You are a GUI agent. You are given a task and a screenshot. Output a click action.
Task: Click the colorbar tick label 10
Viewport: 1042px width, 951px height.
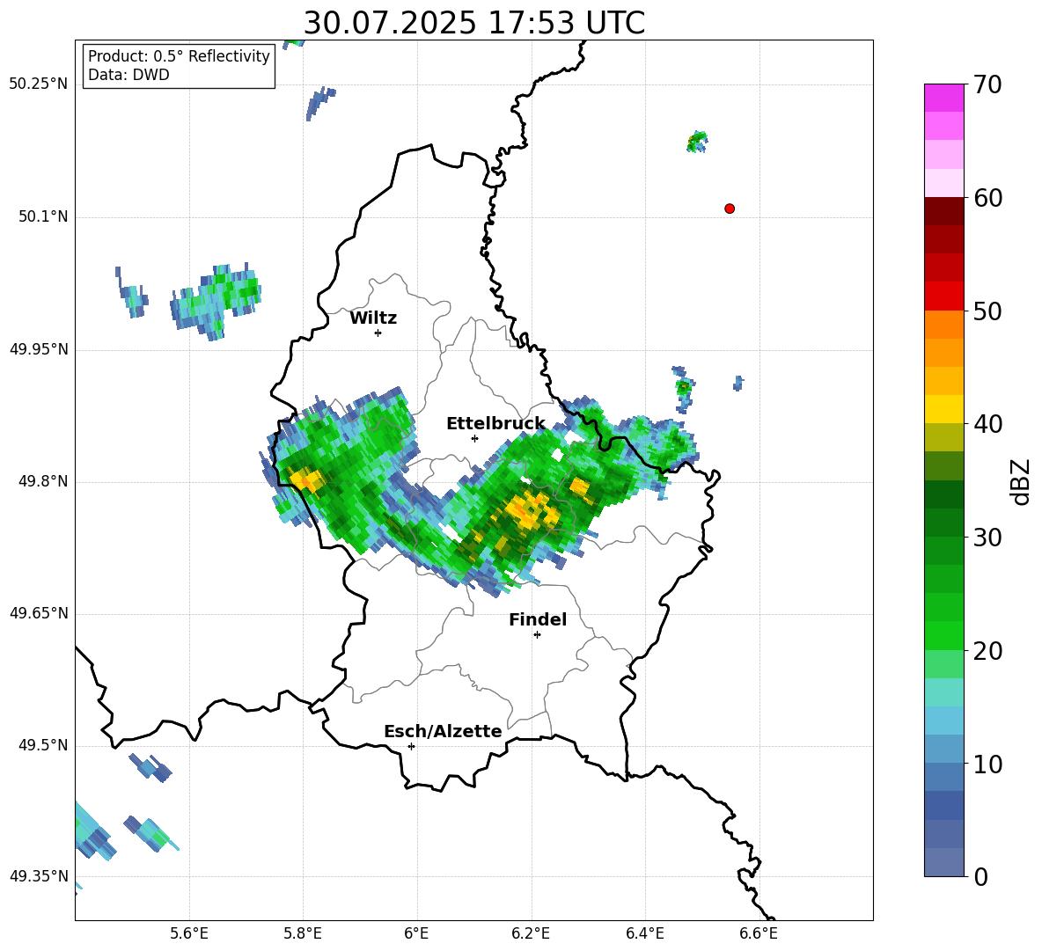pos(987,764)
